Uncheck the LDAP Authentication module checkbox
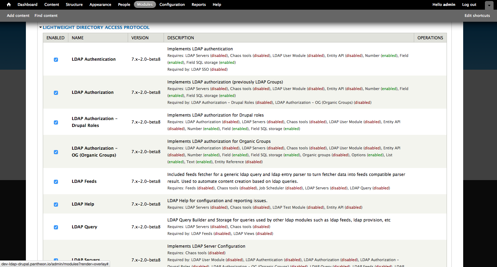Screen dimensions: 497x267 tap(56, 60)
